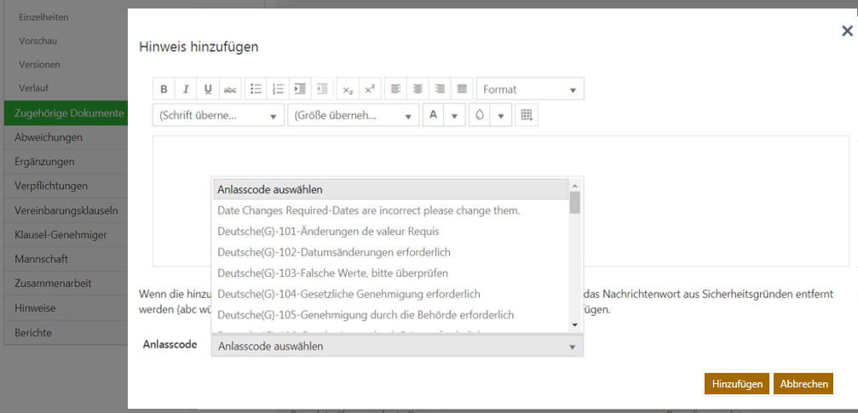Image resolution: width=858 pixels, height=413 pixels.
Task: Apply italic formatting
Action: click(186, 89)
